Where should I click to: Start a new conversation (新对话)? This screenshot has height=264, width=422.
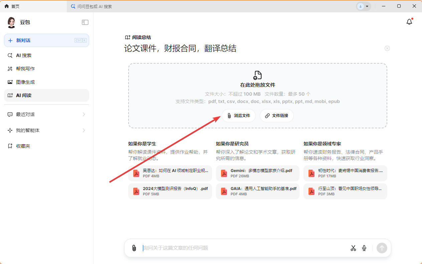pos(46,40)
